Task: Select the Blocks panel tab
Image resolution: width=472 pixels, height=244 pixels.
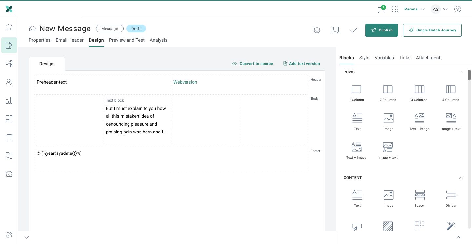Action: (346, 58)
